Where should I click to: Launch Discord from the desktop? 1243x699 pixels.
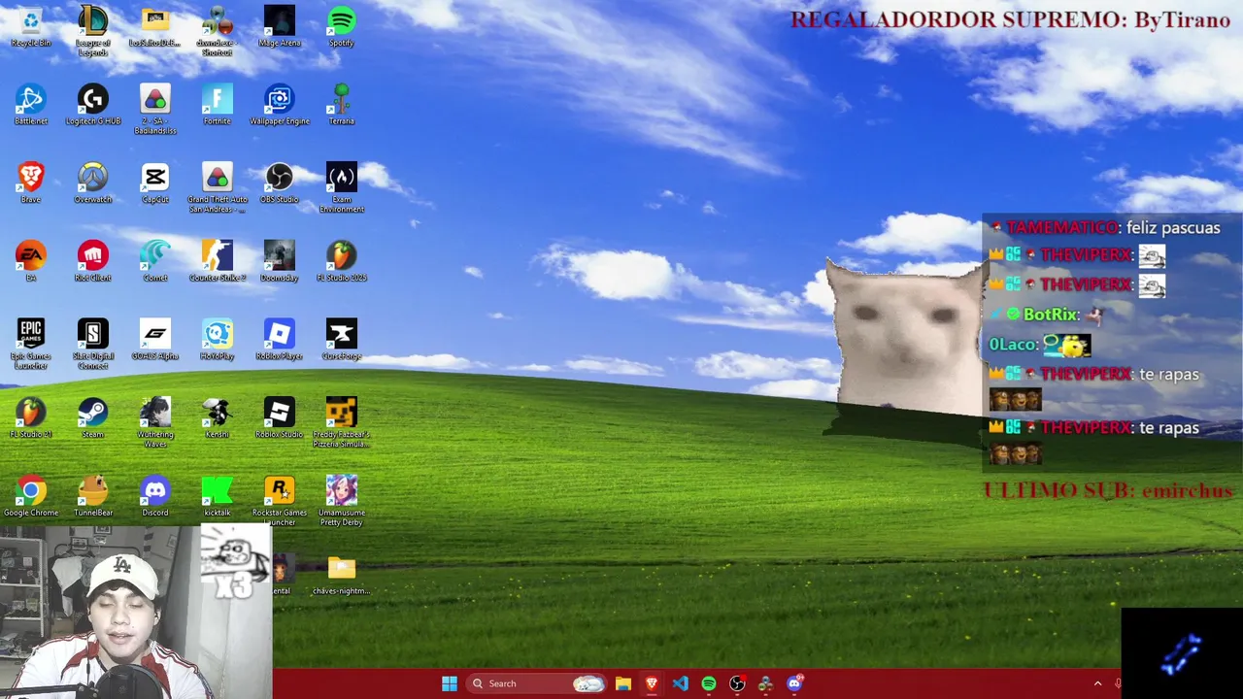[x=155, y=496]
